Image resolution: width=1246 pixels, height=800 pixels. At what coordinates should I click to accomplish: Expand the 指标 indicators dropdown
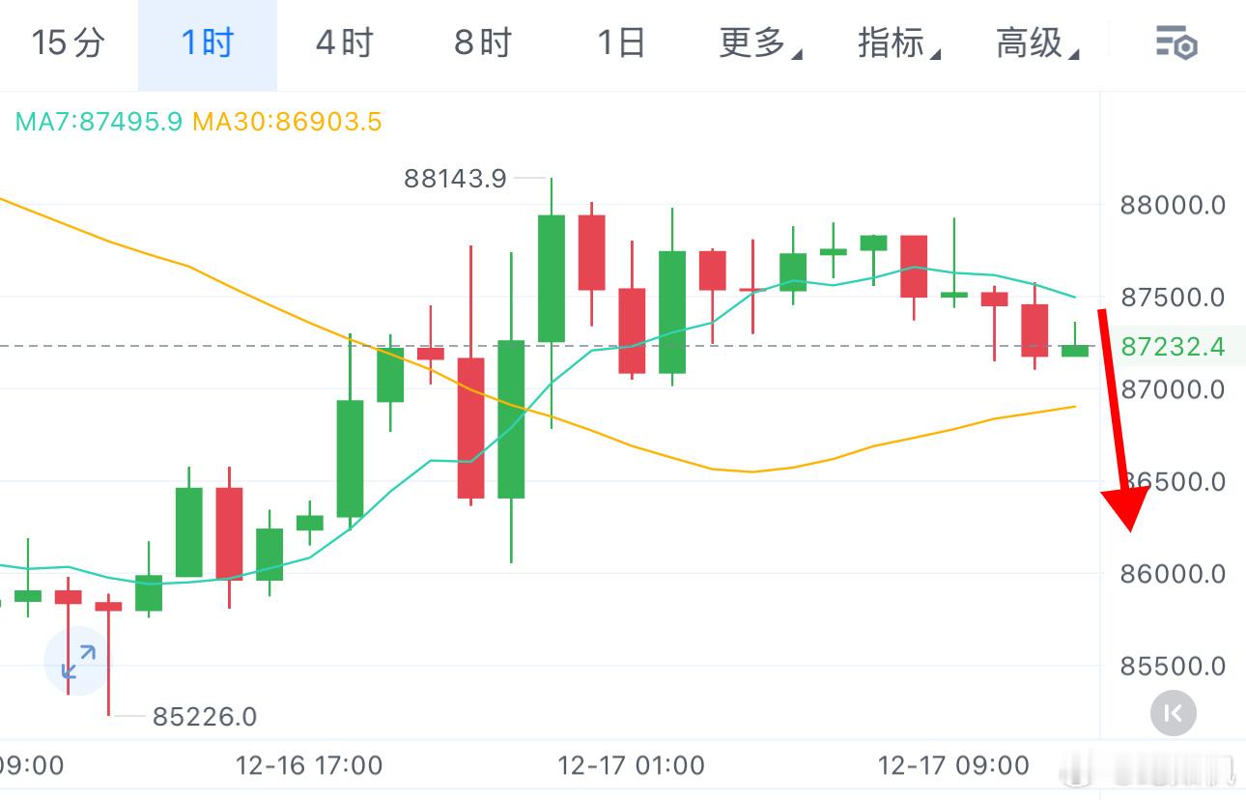click(897, 43)
